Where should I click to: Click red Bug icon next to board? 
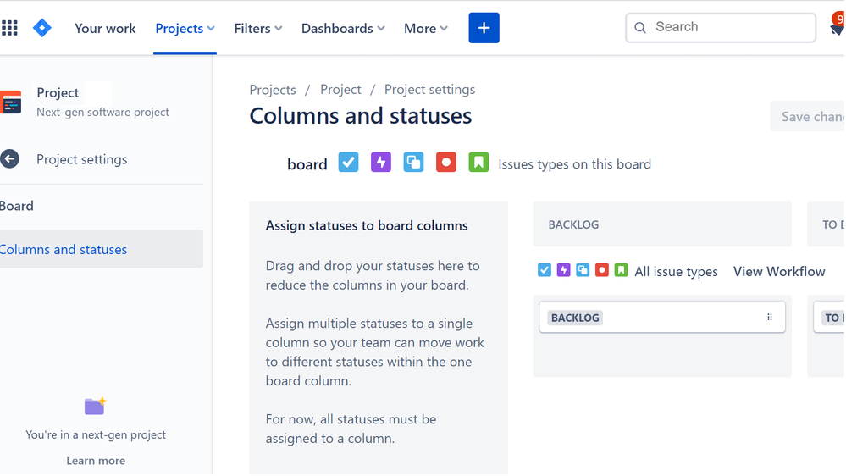(446, 163)
